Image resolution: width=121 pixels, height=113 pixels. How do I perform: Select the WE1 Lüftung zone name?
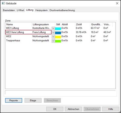(12, 28)
